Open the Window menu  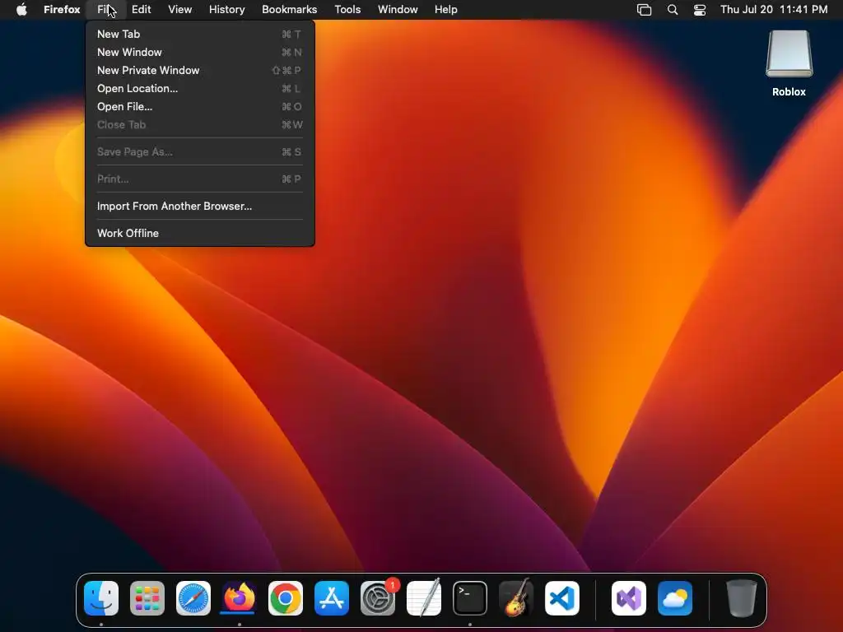pos(398,10)
